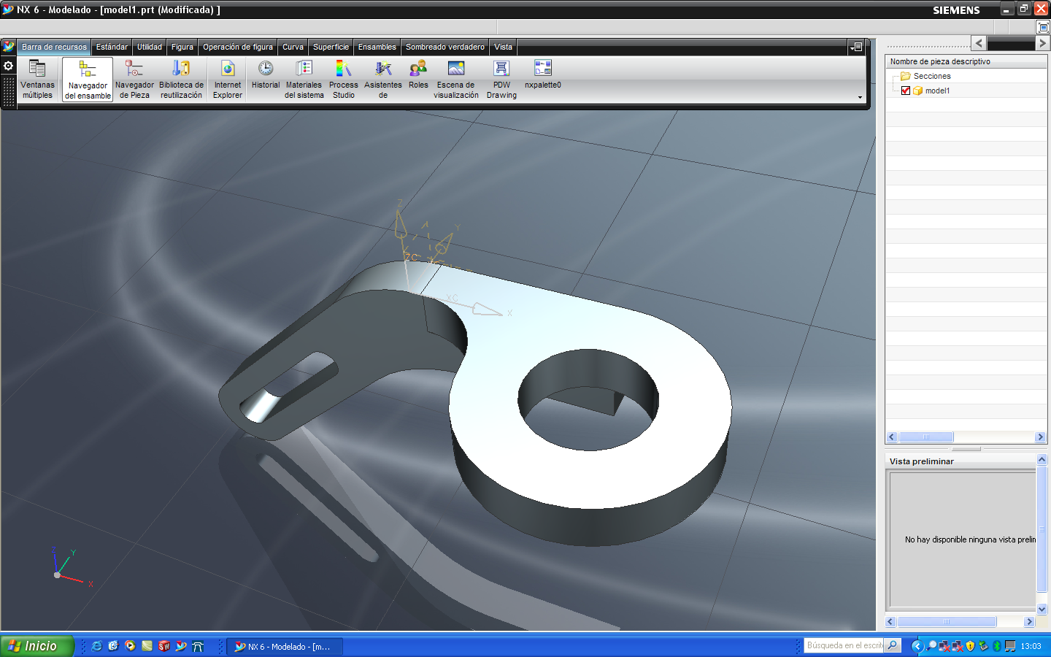
Task: Open the Inicio start menu
Action: point(36,646)
